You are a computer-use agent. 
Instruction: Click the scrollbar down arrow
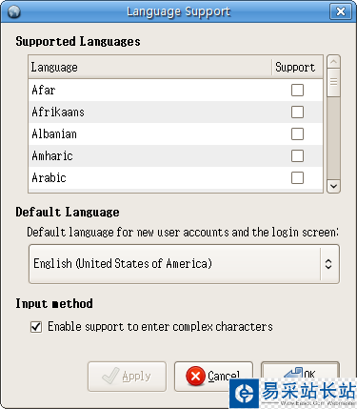pos(333,186)
